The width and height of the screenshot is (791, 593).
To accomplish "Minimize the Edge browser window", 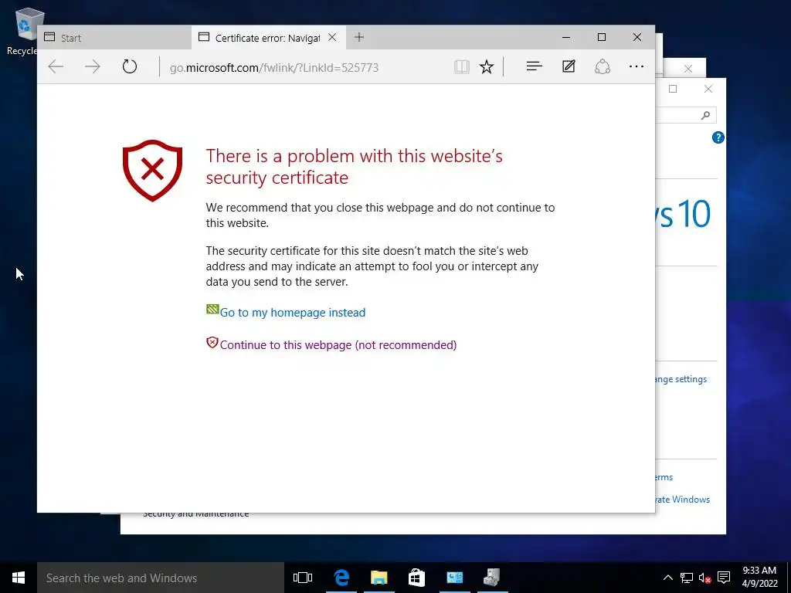I will click(566, 37).
